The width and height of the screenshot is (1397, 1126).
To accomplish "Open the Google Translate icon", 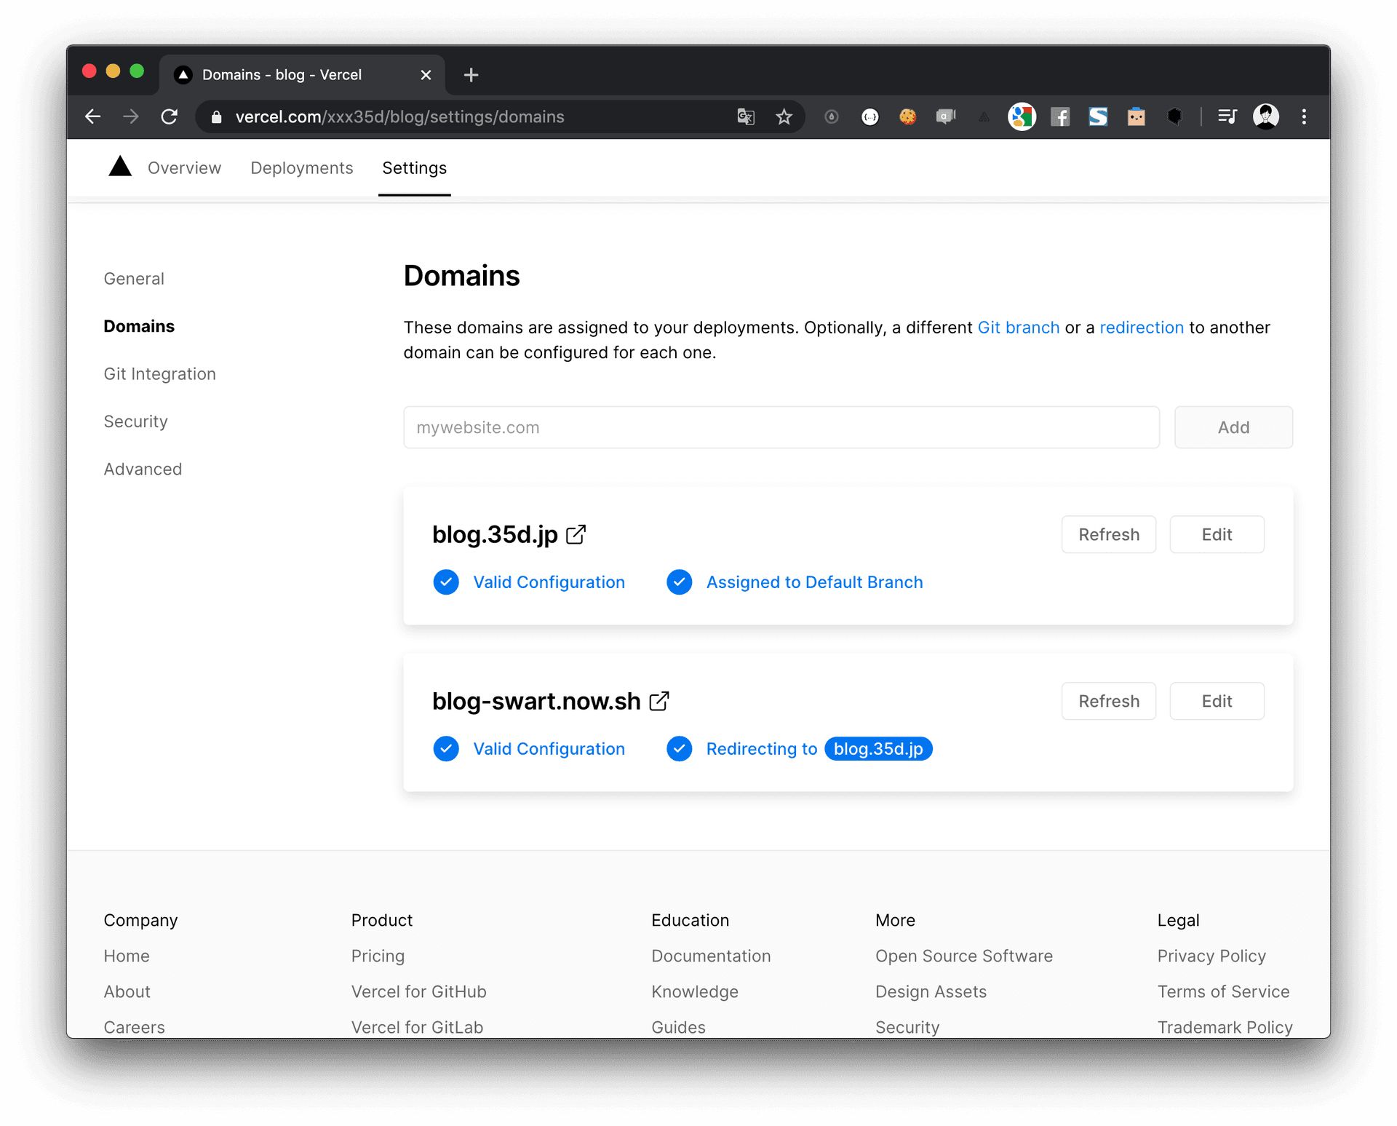I will 746,116.
